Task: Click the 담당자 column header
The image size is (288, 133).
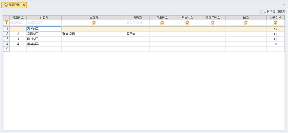Action: coord(138,18)
